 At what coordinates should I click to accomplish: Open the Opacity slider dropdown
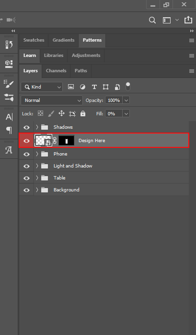click(x=126, y=100)
